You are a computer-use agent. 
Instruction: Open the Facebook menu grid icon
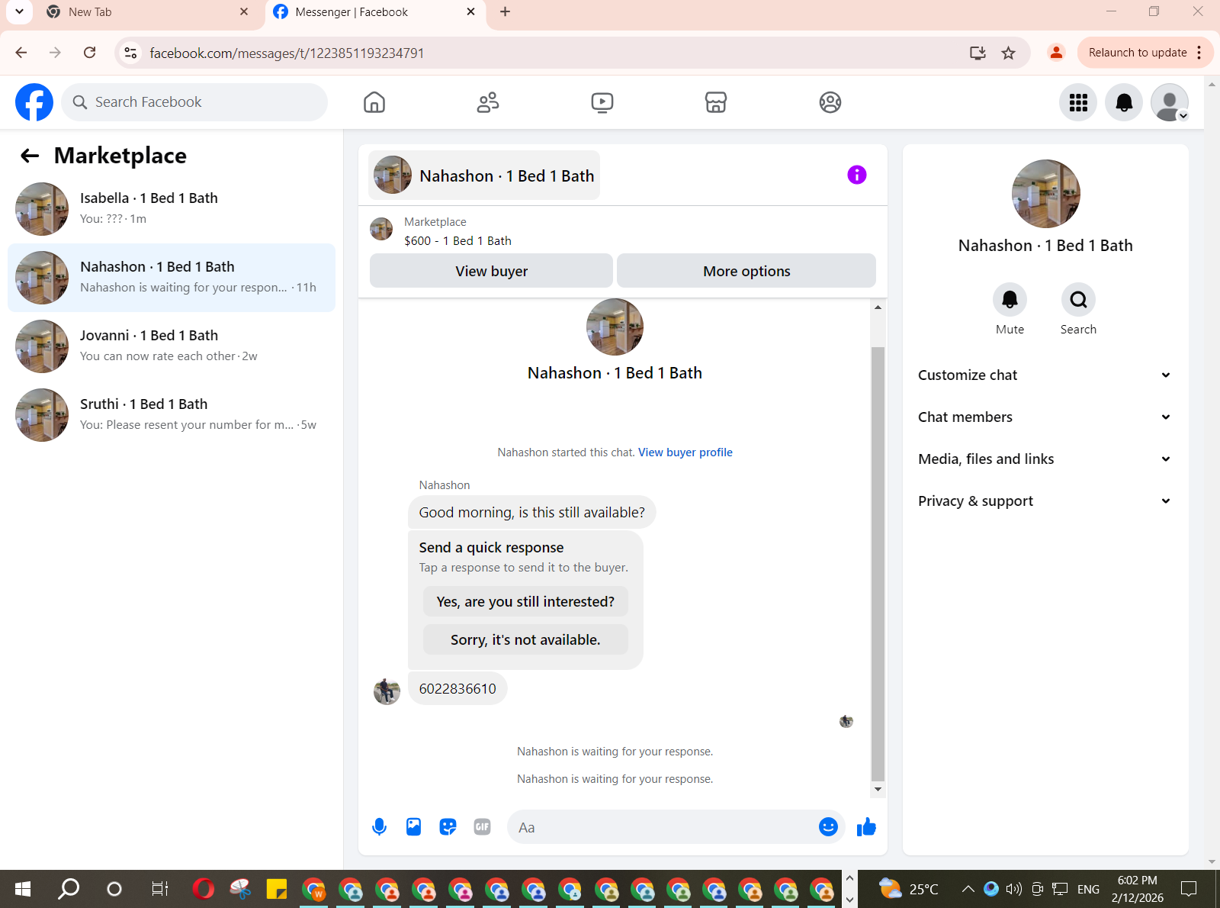point(1078,102)
